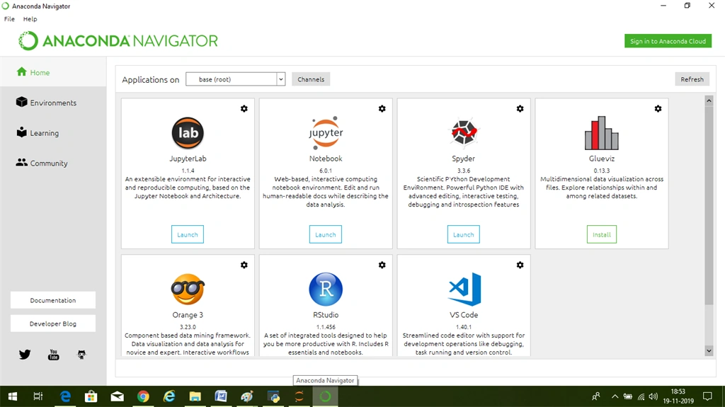Install Glueviz
Viewport: 725px width, 407px height.
602,234
